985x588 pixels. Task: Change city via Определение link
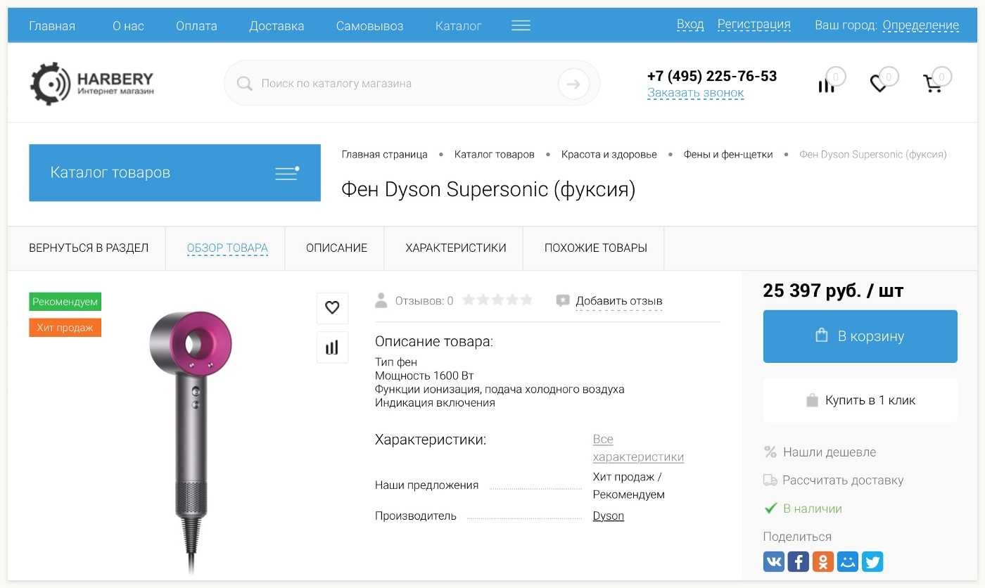click(920, 26)
